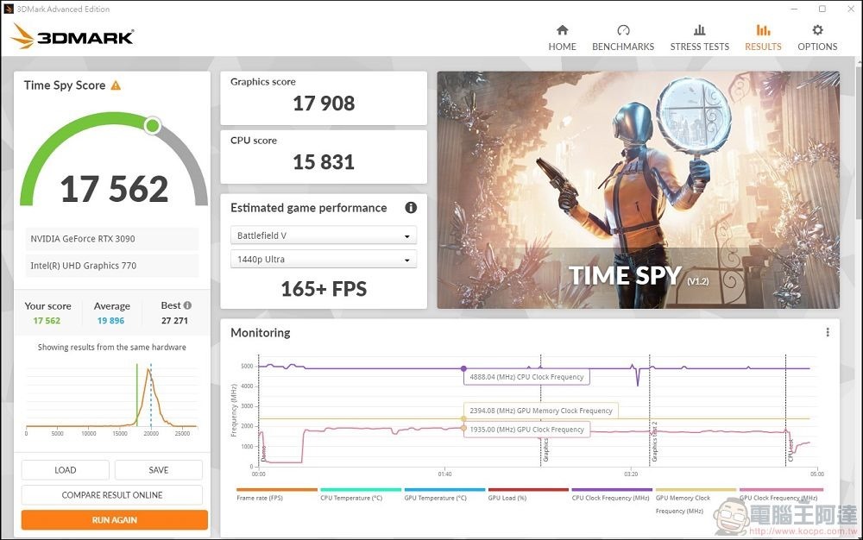Click the Time Spy Score warning icon
The image size is (863, 540).
[116, 85]
